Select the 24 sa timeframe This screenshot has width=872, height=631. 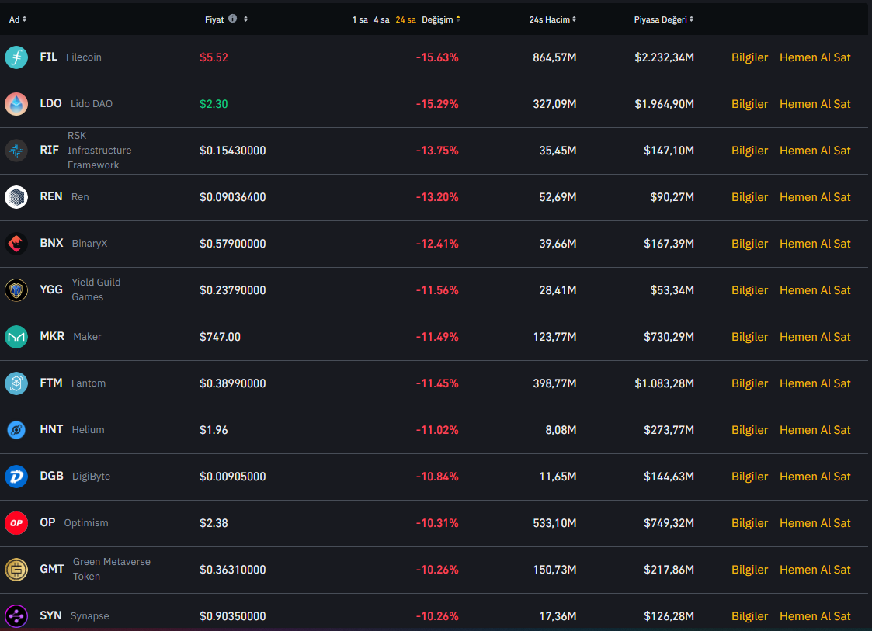coord(405,19)
